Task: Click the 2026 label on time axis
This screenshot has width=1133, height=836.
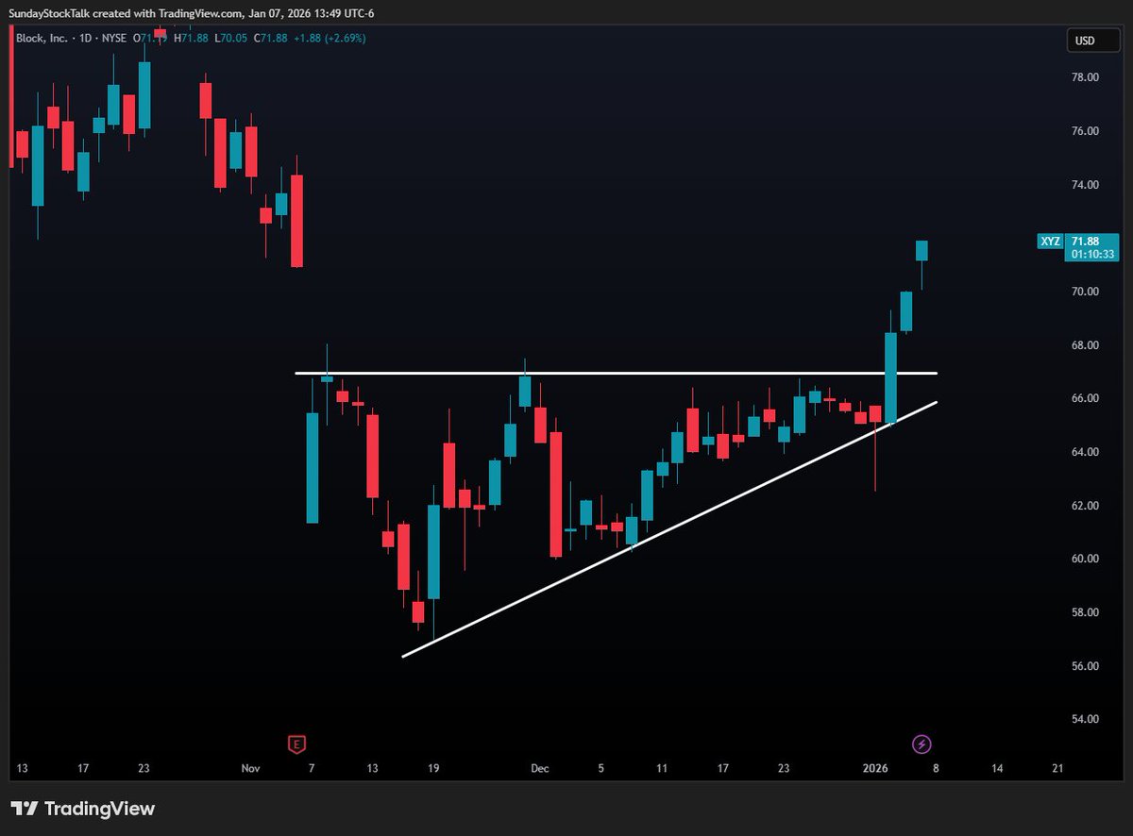Action: [x=875, y=769]
